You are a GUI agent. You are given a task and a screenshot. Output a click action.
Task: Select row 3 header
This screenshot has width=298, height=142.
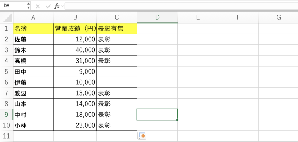(7, 50)
